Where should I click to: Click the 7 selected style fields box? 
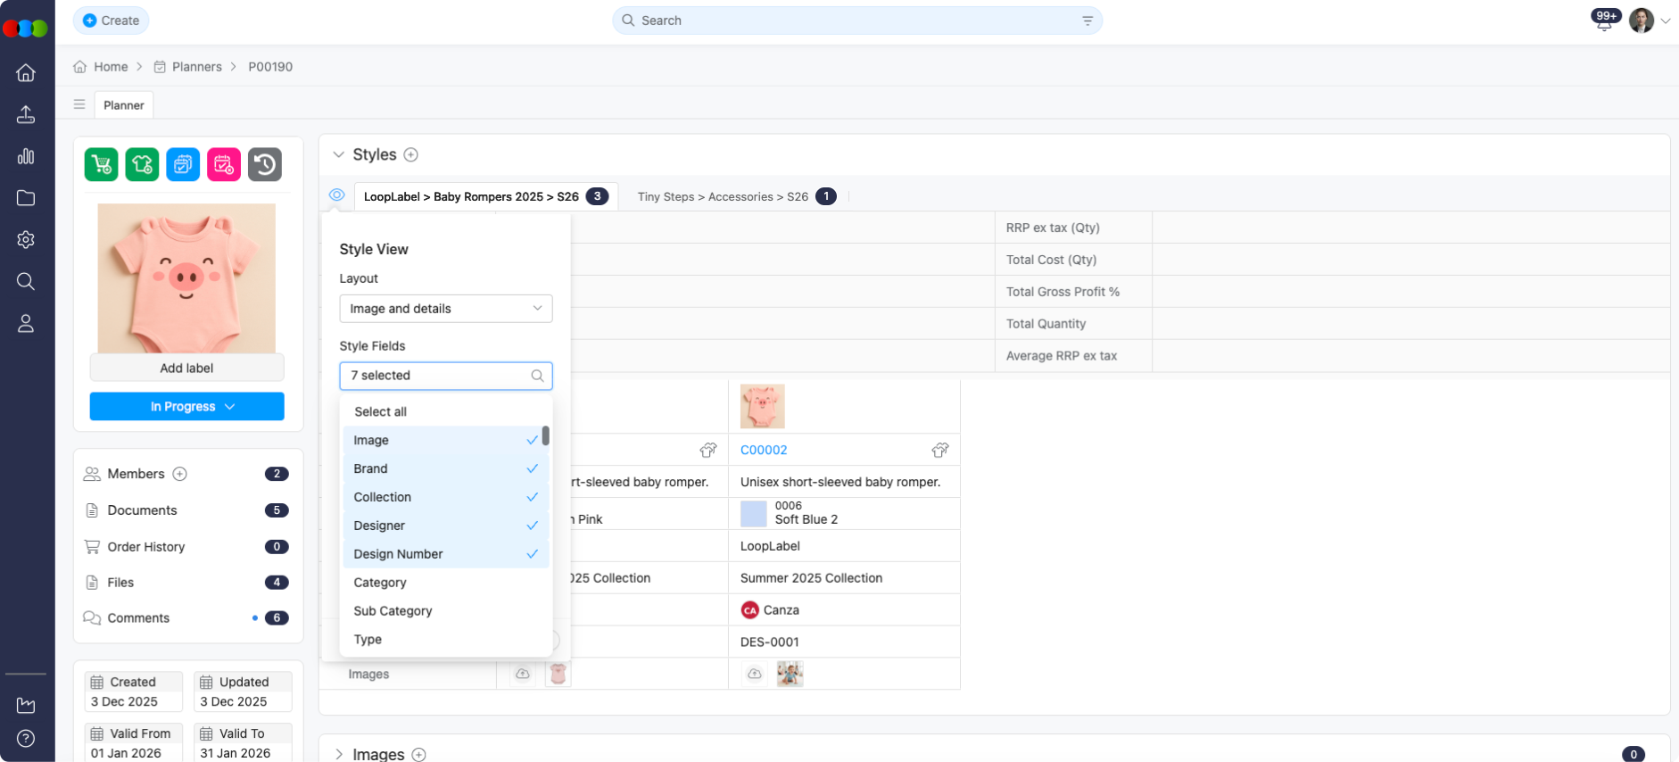coord(446,376)
